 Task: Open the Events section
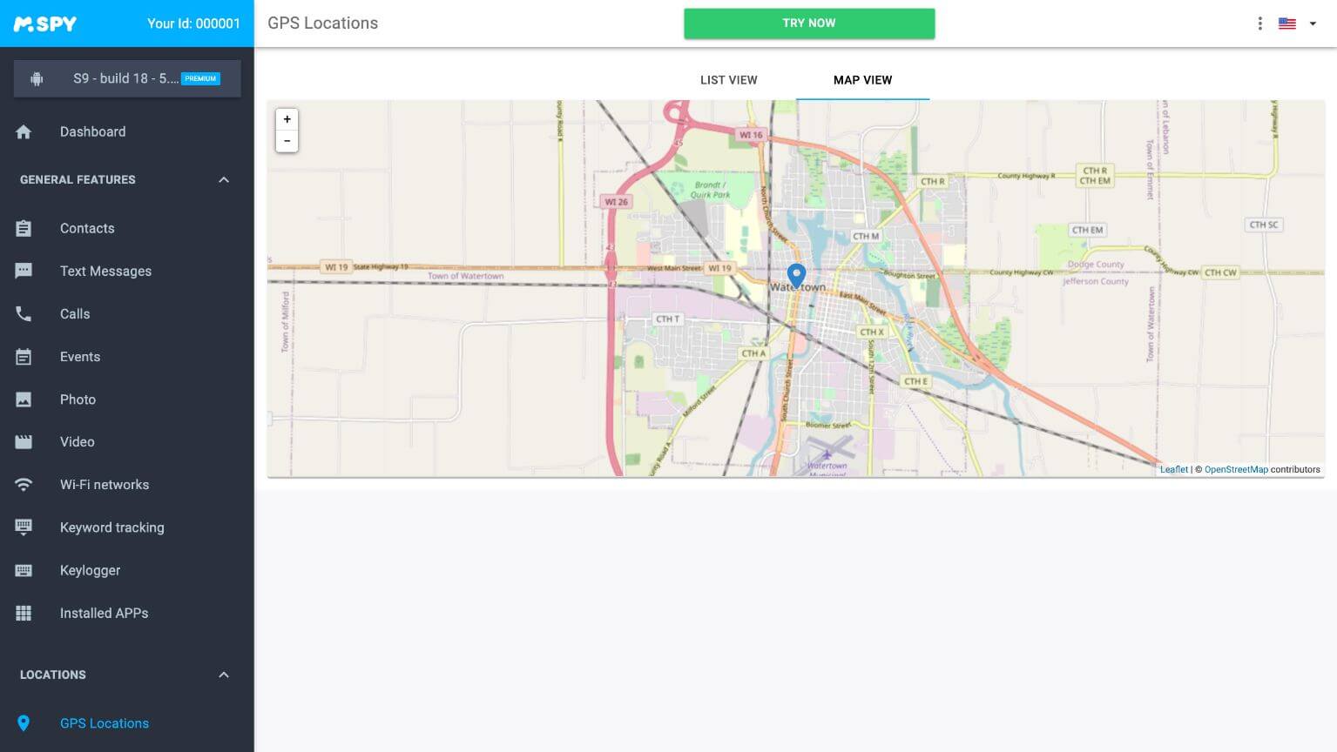[x=79, y=356]
